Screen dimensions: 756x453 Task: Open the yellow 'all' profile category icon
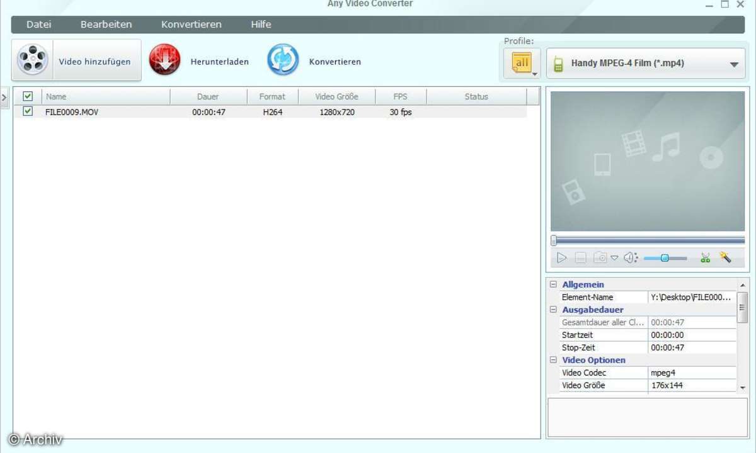(522, 63)
